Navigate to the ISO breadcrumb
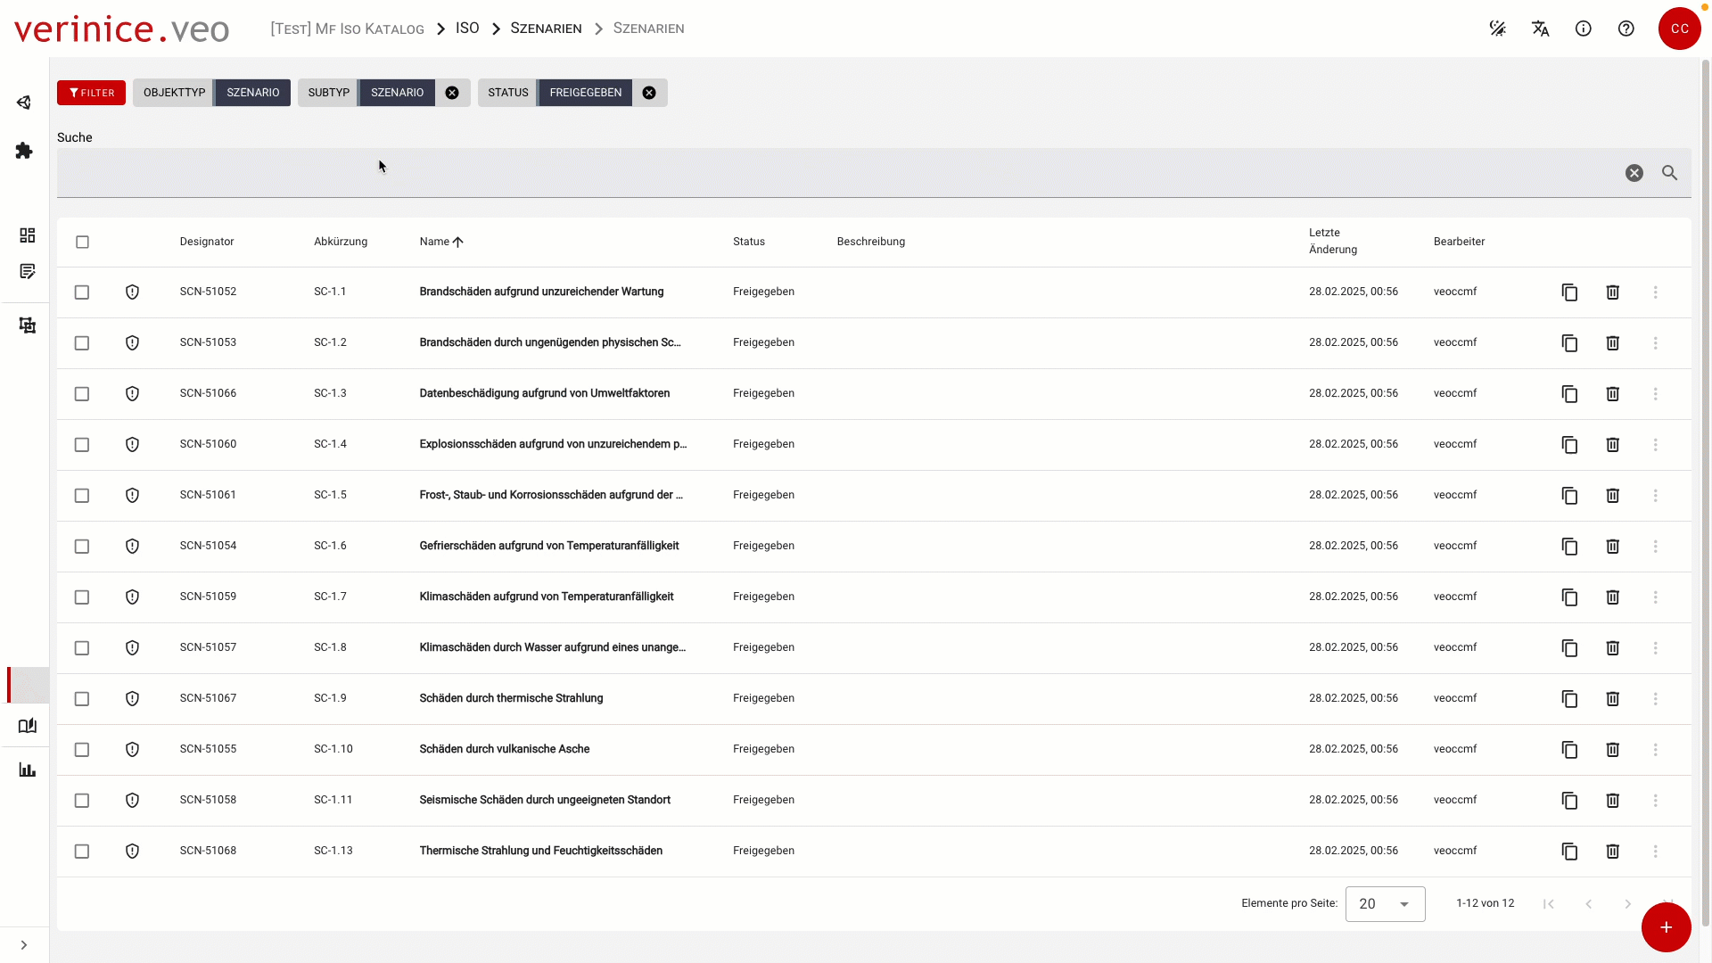This screenshot has width=1712, height=963. pyautogui.click(x=467, y=29)
